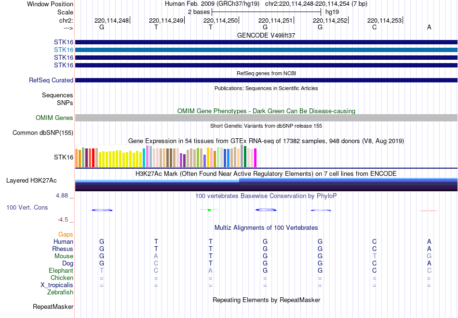Viewport: 458px width, 318px height.
Task: Click 'Publications: Sequences in Scientific Articles' title
Action: click(266, 88)
